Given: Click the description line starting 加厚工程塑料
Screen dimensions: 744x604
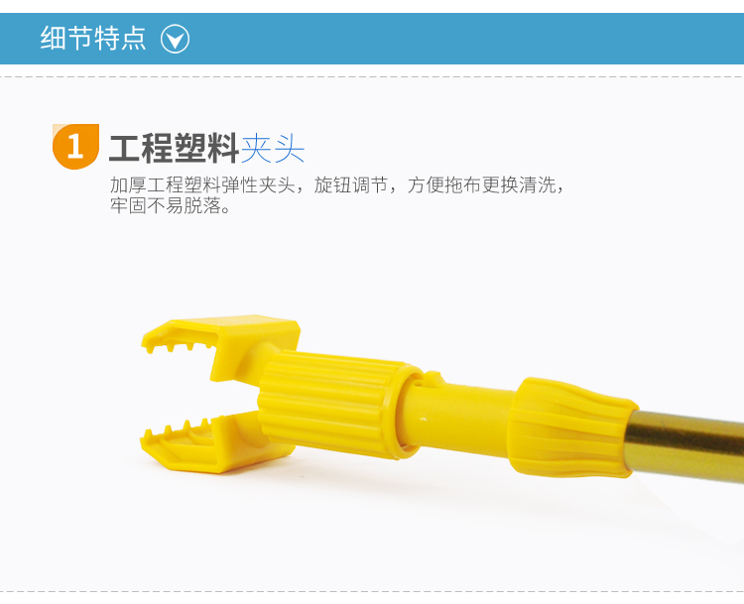Looking at the screenshot, I should point(337,184).
